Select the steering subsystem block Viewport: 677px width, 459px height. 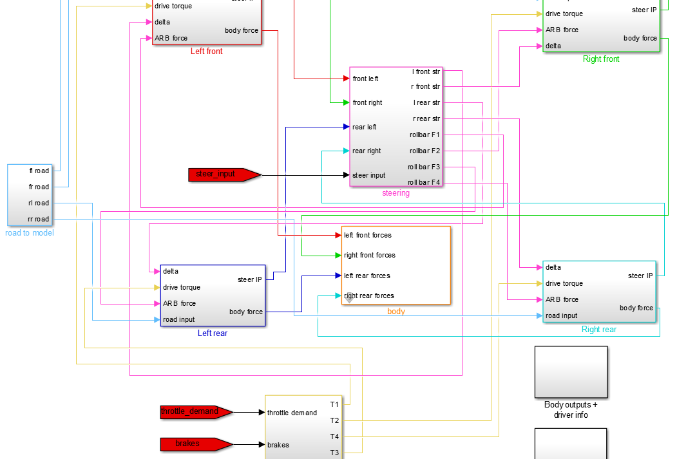pos(394,127)
